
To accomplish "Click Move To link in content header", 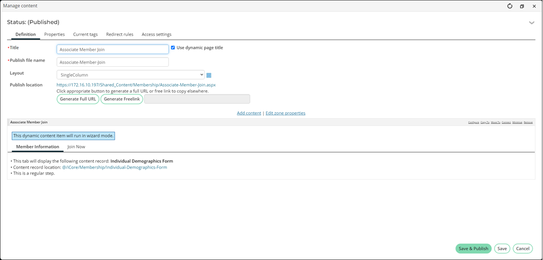I will coord(496,123).
